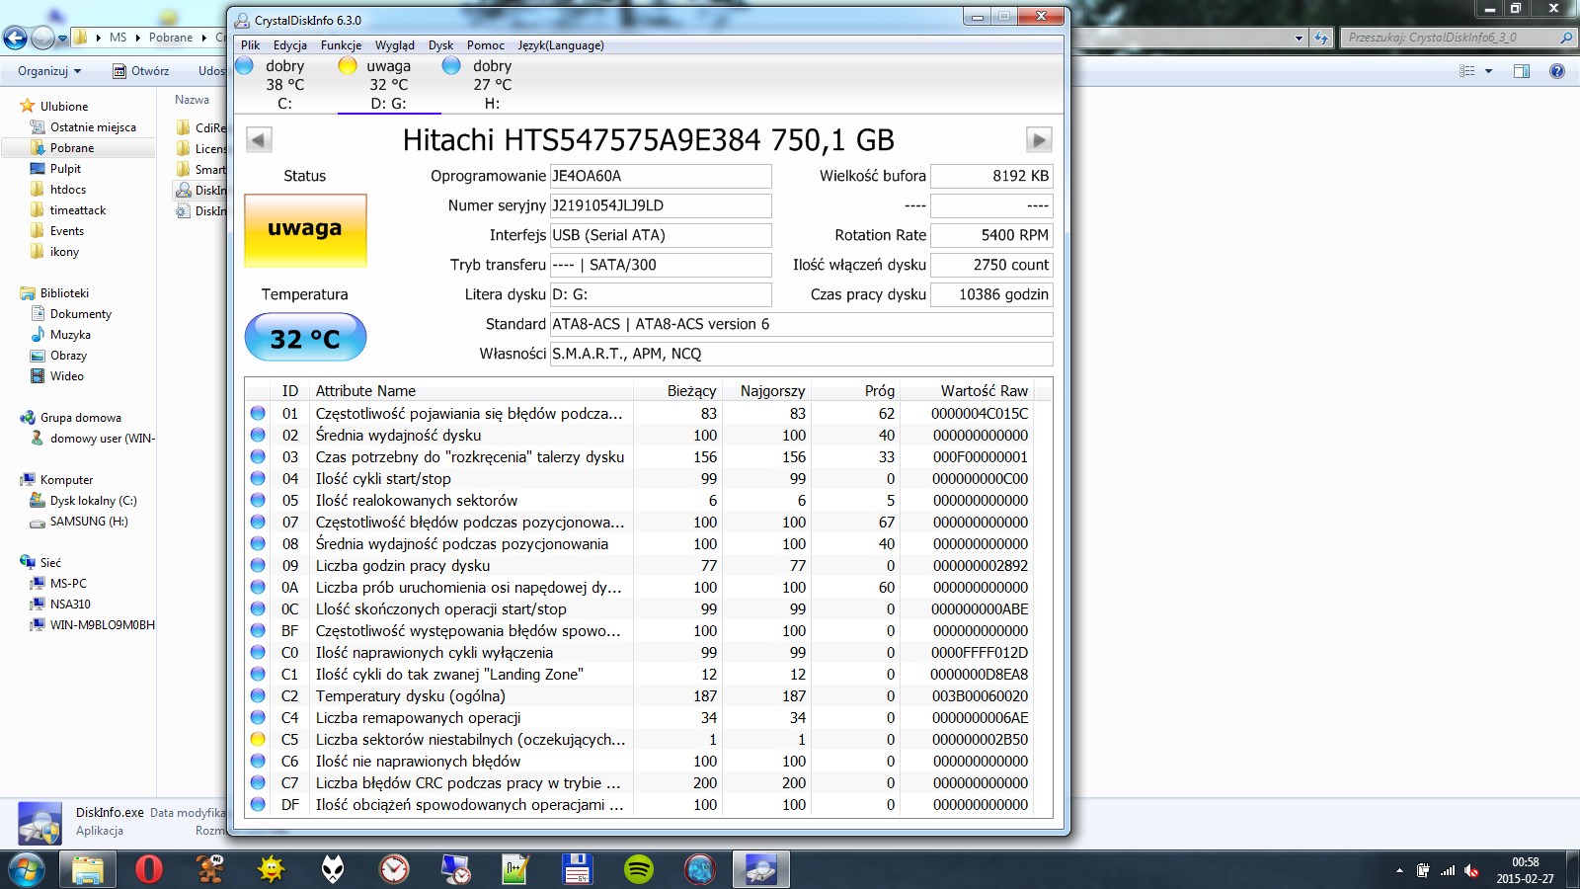Viewport: 1580px width, 889px height.
Task: Show hidden system tray icons
Action: [x=1399, y=870]
